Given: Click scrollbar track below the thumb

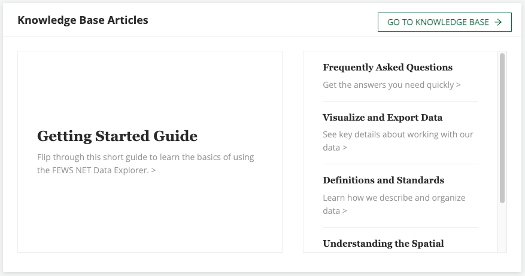Looking at the screenshot, I should point(502,230).
